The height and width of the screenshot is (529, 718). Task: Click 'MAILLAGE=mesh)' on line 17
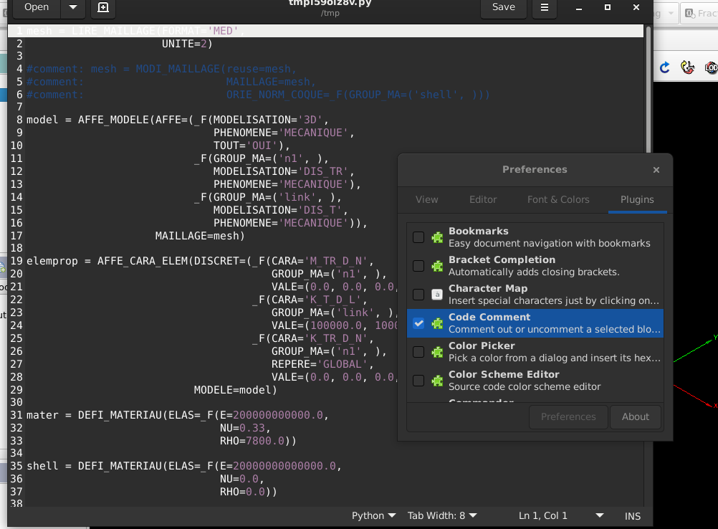[x=200, y=236]
